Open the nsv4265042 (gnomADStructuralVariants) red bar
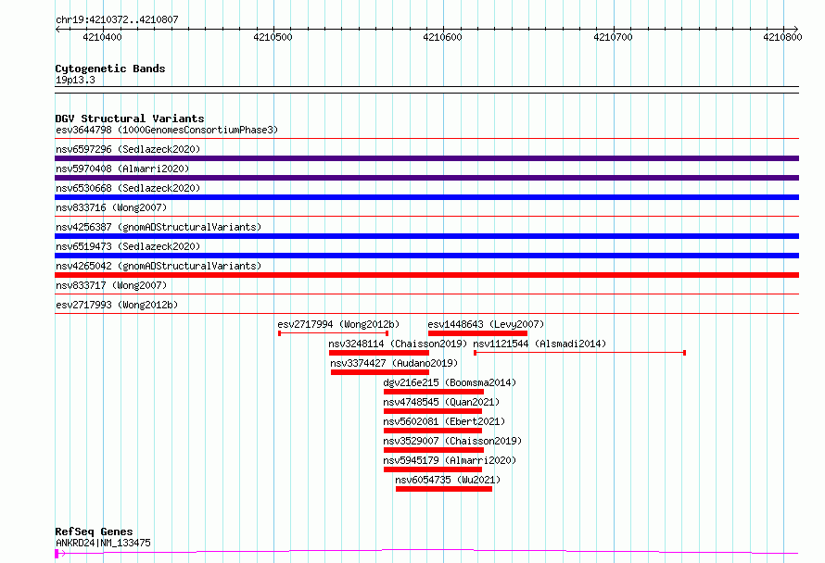This screenshot has height=563, width=825. click(426, 275)
